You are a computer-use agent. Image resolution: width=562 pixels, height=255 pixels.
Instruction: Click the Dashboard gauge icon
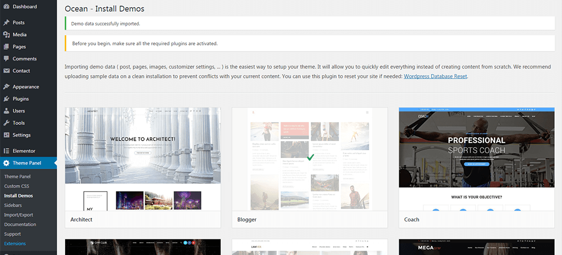6,7
